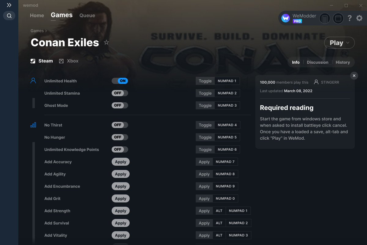The width and height of the screenshot is (367, 245).
Task: Select the Steam platform icon
Action: (33, 61)
